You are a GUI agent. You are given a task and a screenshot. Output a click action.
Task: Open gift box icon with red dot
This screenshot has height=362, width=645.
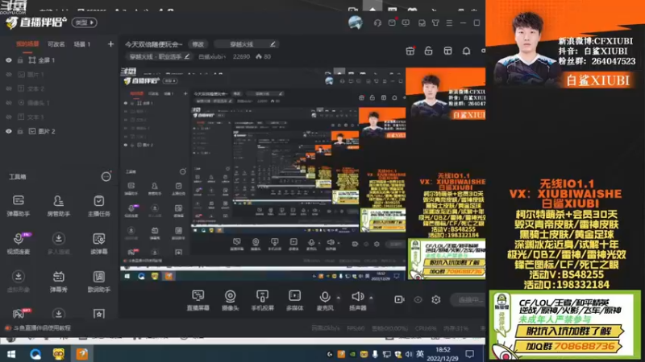[410, 51]
